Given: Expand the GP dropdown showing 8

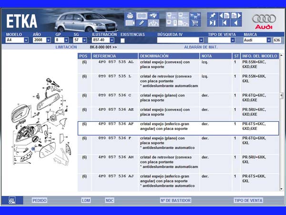Looking at the screenshot, I should tap(61, 40).
